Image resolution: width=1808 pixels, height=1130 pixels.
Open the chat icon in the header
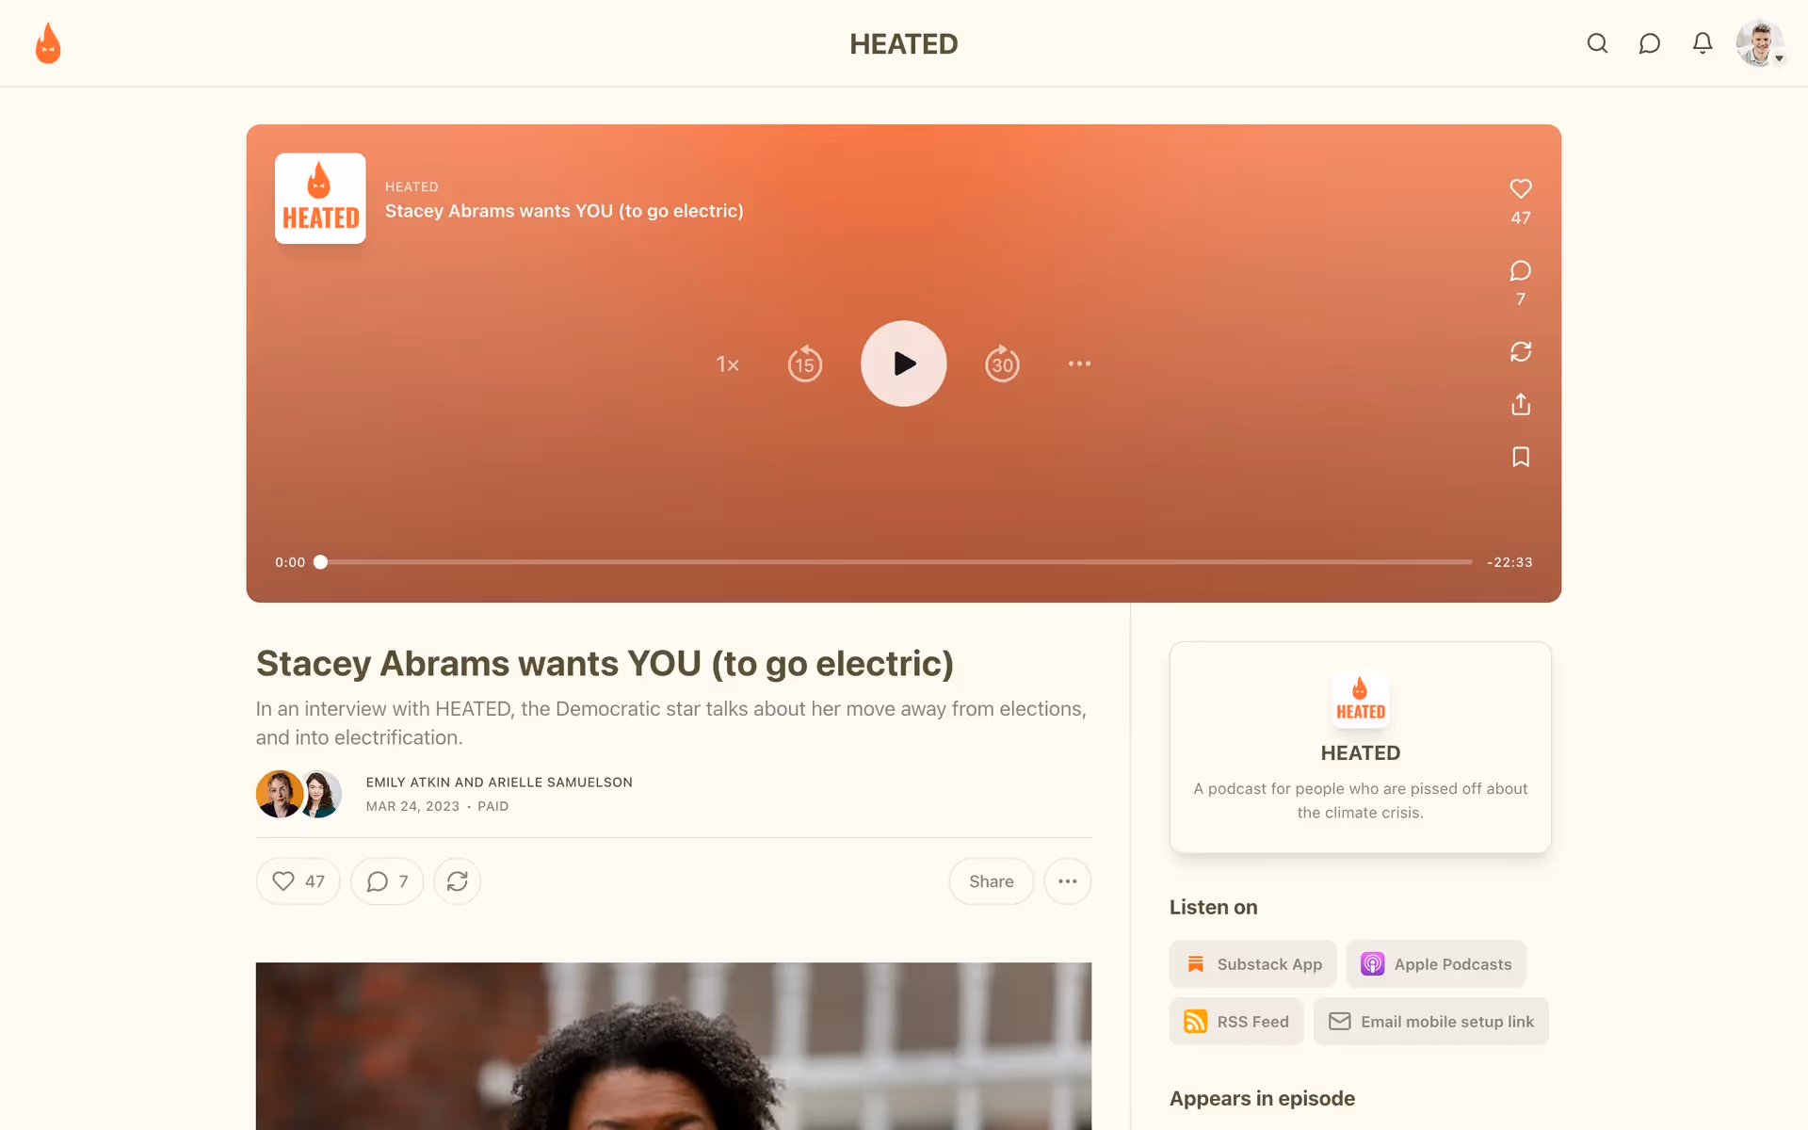coord(1649,43)
